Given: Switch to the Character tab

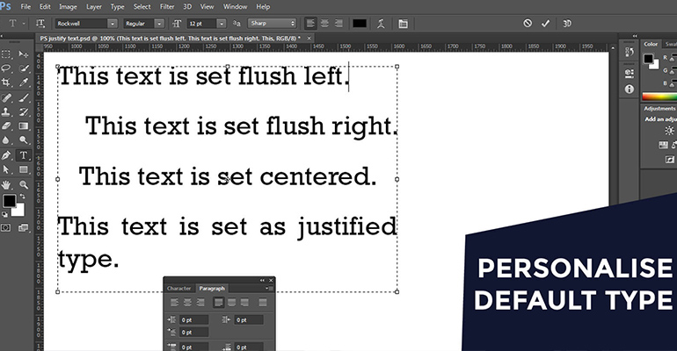Looking at the screenshot, I should coord(178,289).
